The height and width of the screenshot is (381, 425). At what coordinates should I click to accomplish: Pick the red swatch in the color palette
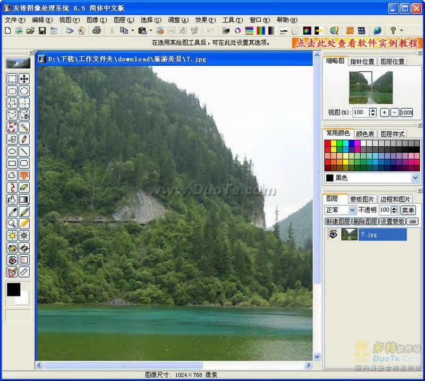point(327,143)
